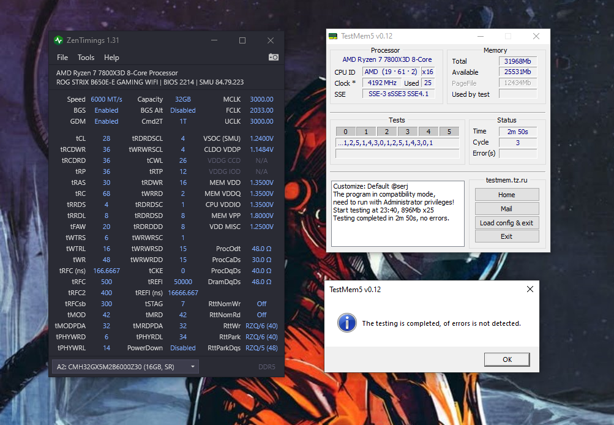Screen dimensions: 614x425
Task: Click the Speed value 6000 MT/s
Action: (x=107, y=99)
